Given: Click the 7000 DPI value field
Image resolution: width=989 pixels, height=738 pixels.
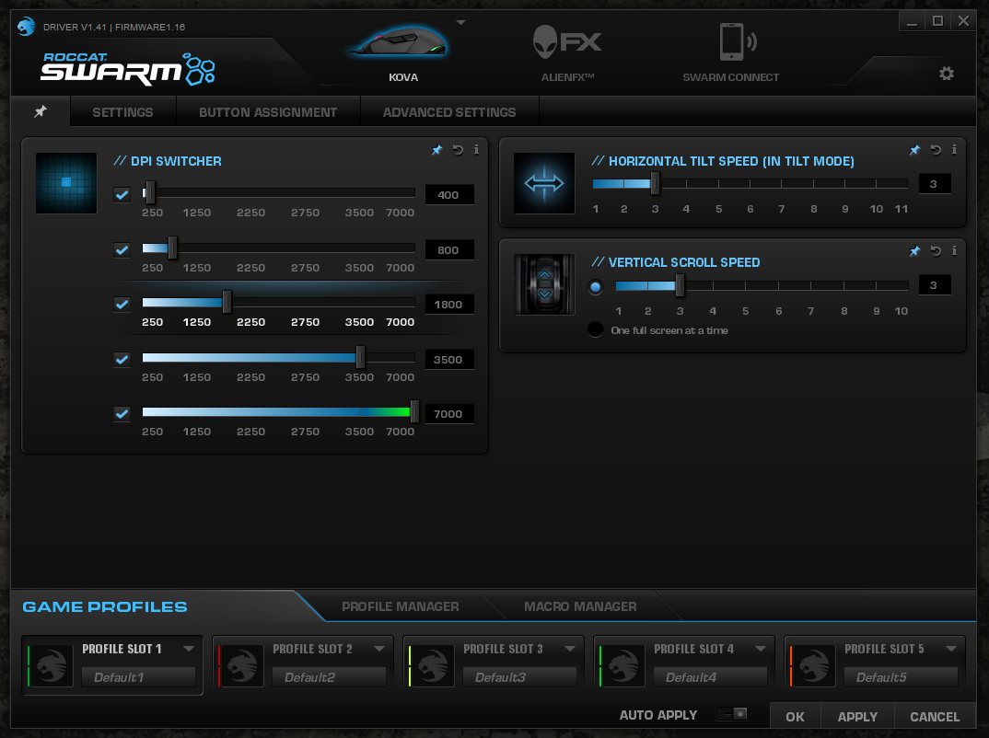Looking at the screenshot, I should 448,414.
